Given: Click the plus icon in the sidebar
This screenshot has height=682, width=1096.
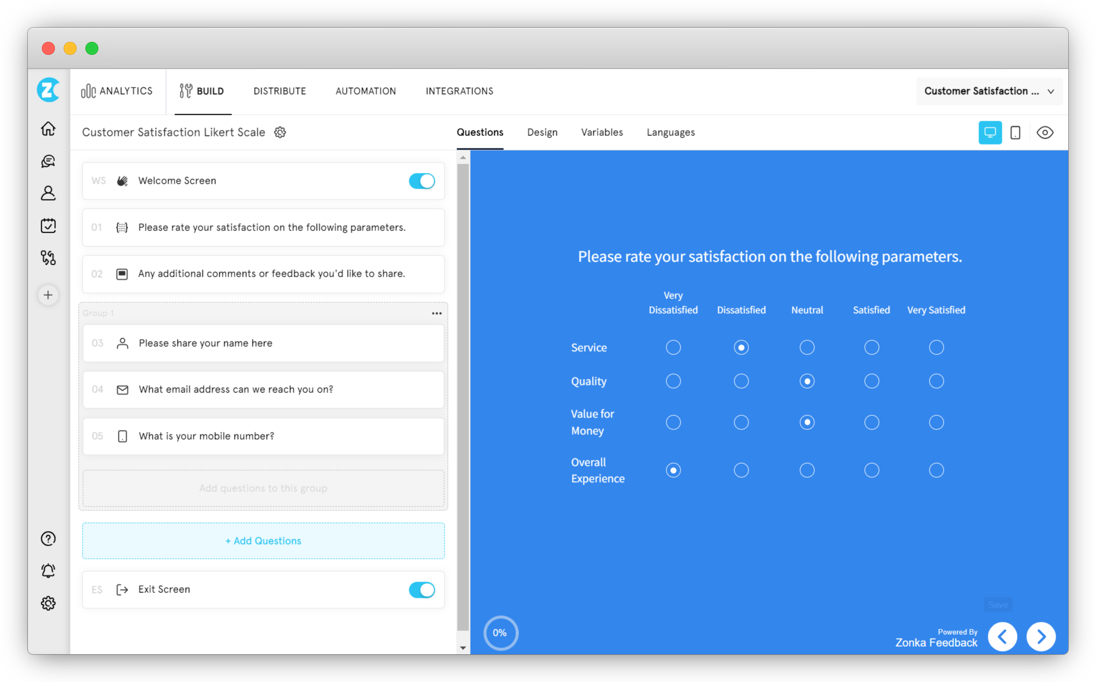Looking at the screenshot, I should pyautogui.click(x=48, y=295).
